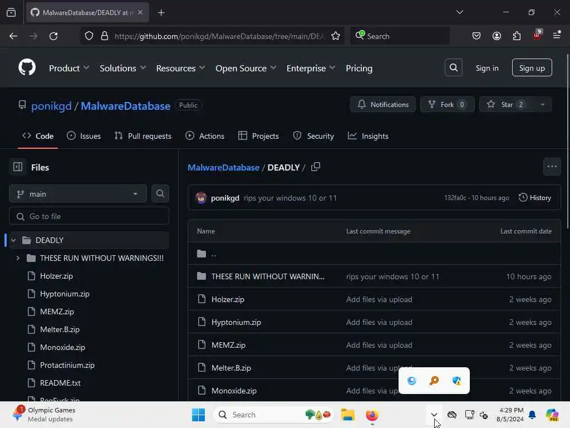Open the ponikgd owner link
The height and width of the screenshot is (428, 570).
click(51, 106)
